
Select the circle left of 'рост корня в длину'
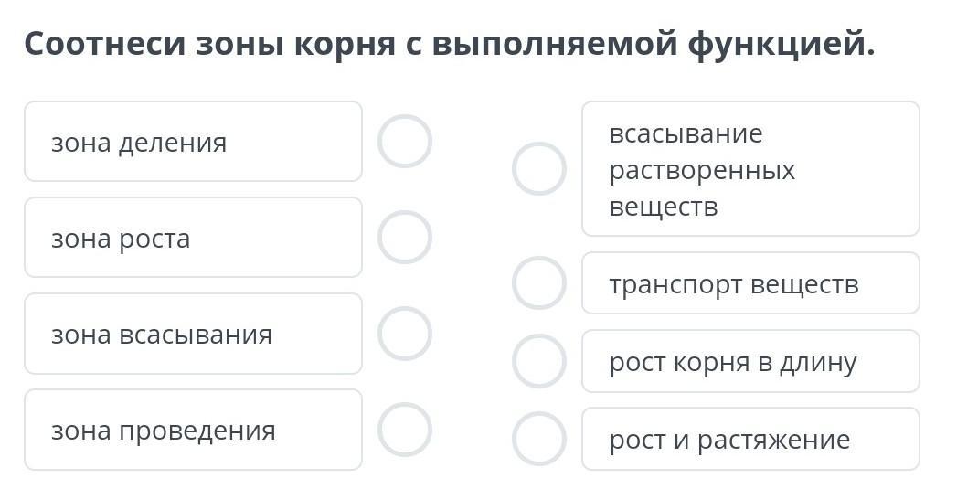point(539,361)
